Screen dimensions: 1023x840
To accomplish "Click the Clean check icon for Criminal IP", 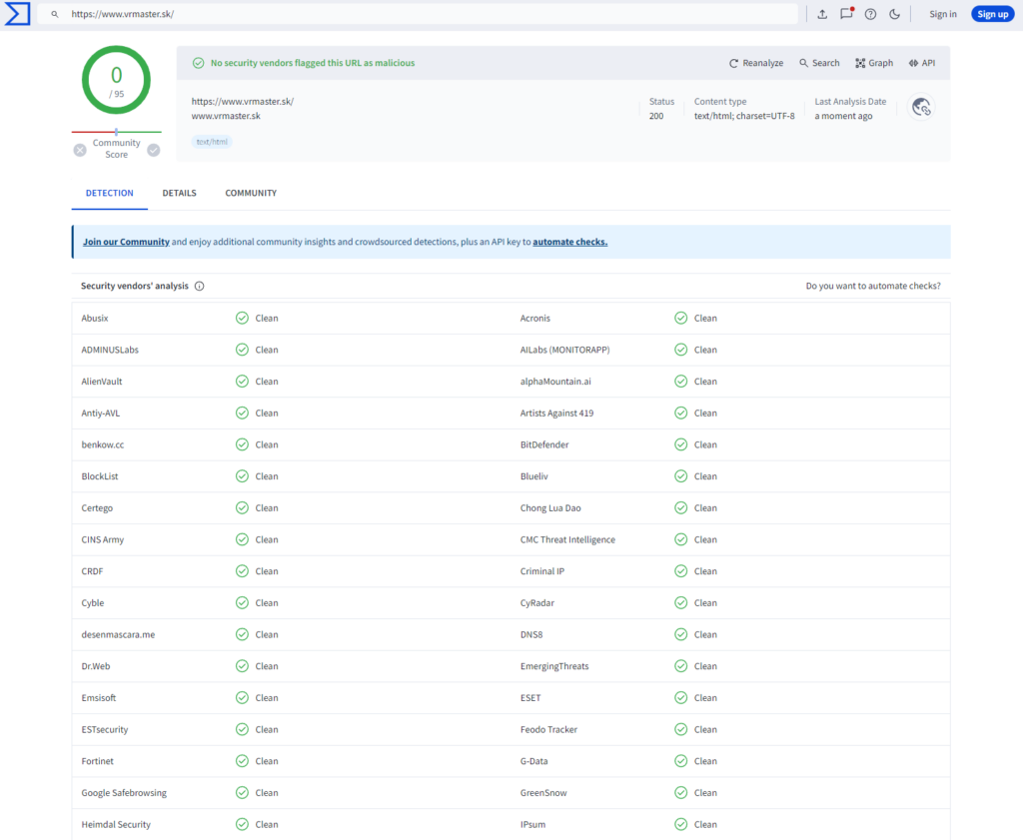I will pyautogui.click(x=681, y=571).
